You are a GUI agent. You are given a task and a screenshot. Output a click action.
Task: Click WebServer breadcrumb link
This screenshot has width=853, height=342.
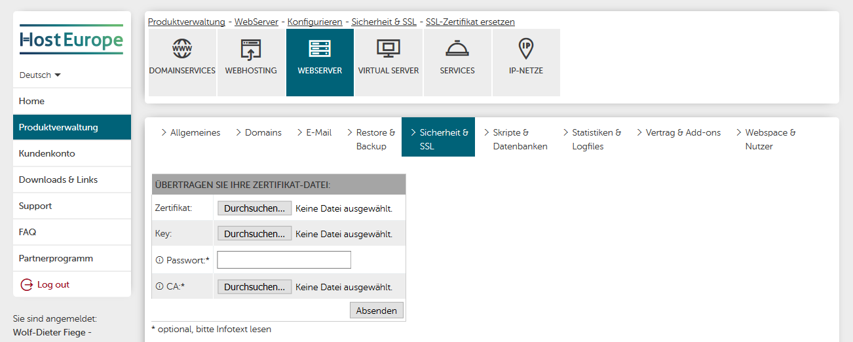click(x=256, y=22)
